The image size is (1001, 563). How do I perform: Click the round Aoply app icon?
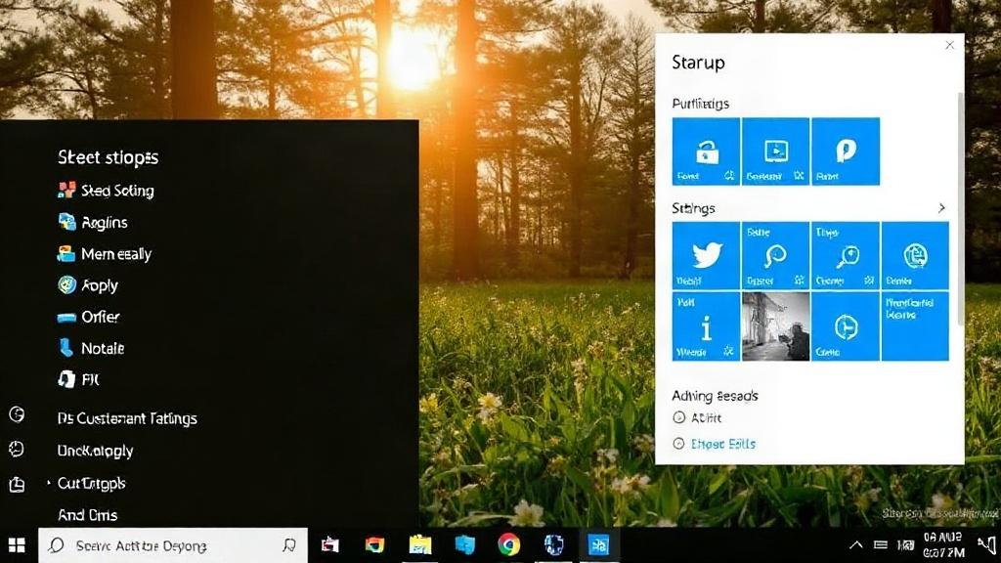coord(66,284)
